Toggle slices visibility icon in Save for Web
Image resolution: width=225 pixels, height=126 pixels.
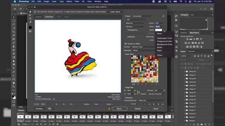30,31
